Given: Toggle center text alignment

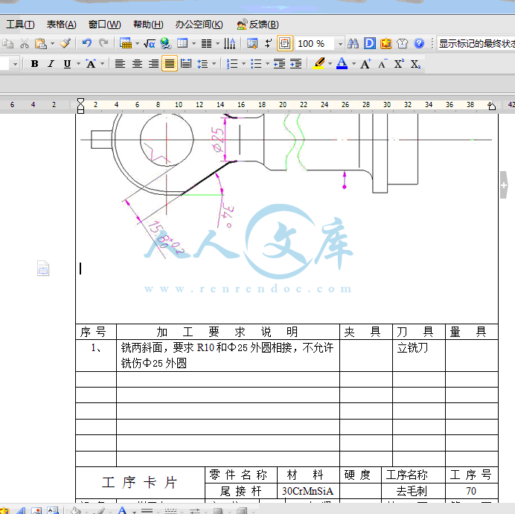Looking at the screenshot, I should coord(137,64).
